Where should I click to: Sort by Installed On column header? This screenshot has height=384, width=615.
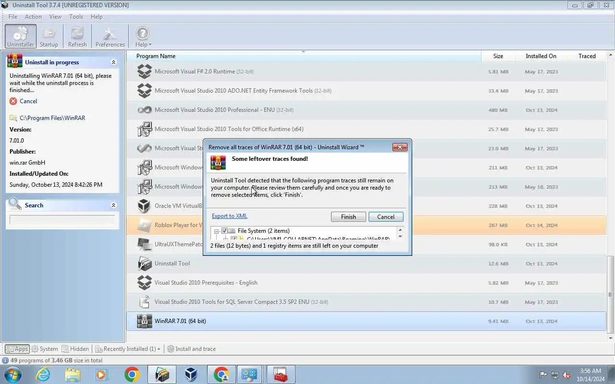tap(541, 56)
